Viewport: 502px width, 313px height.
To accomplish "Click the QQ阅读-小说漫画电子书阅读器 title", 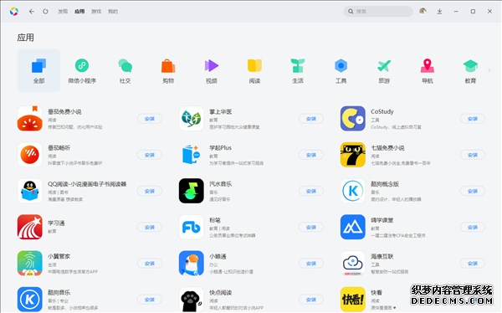I will point(87,184).
